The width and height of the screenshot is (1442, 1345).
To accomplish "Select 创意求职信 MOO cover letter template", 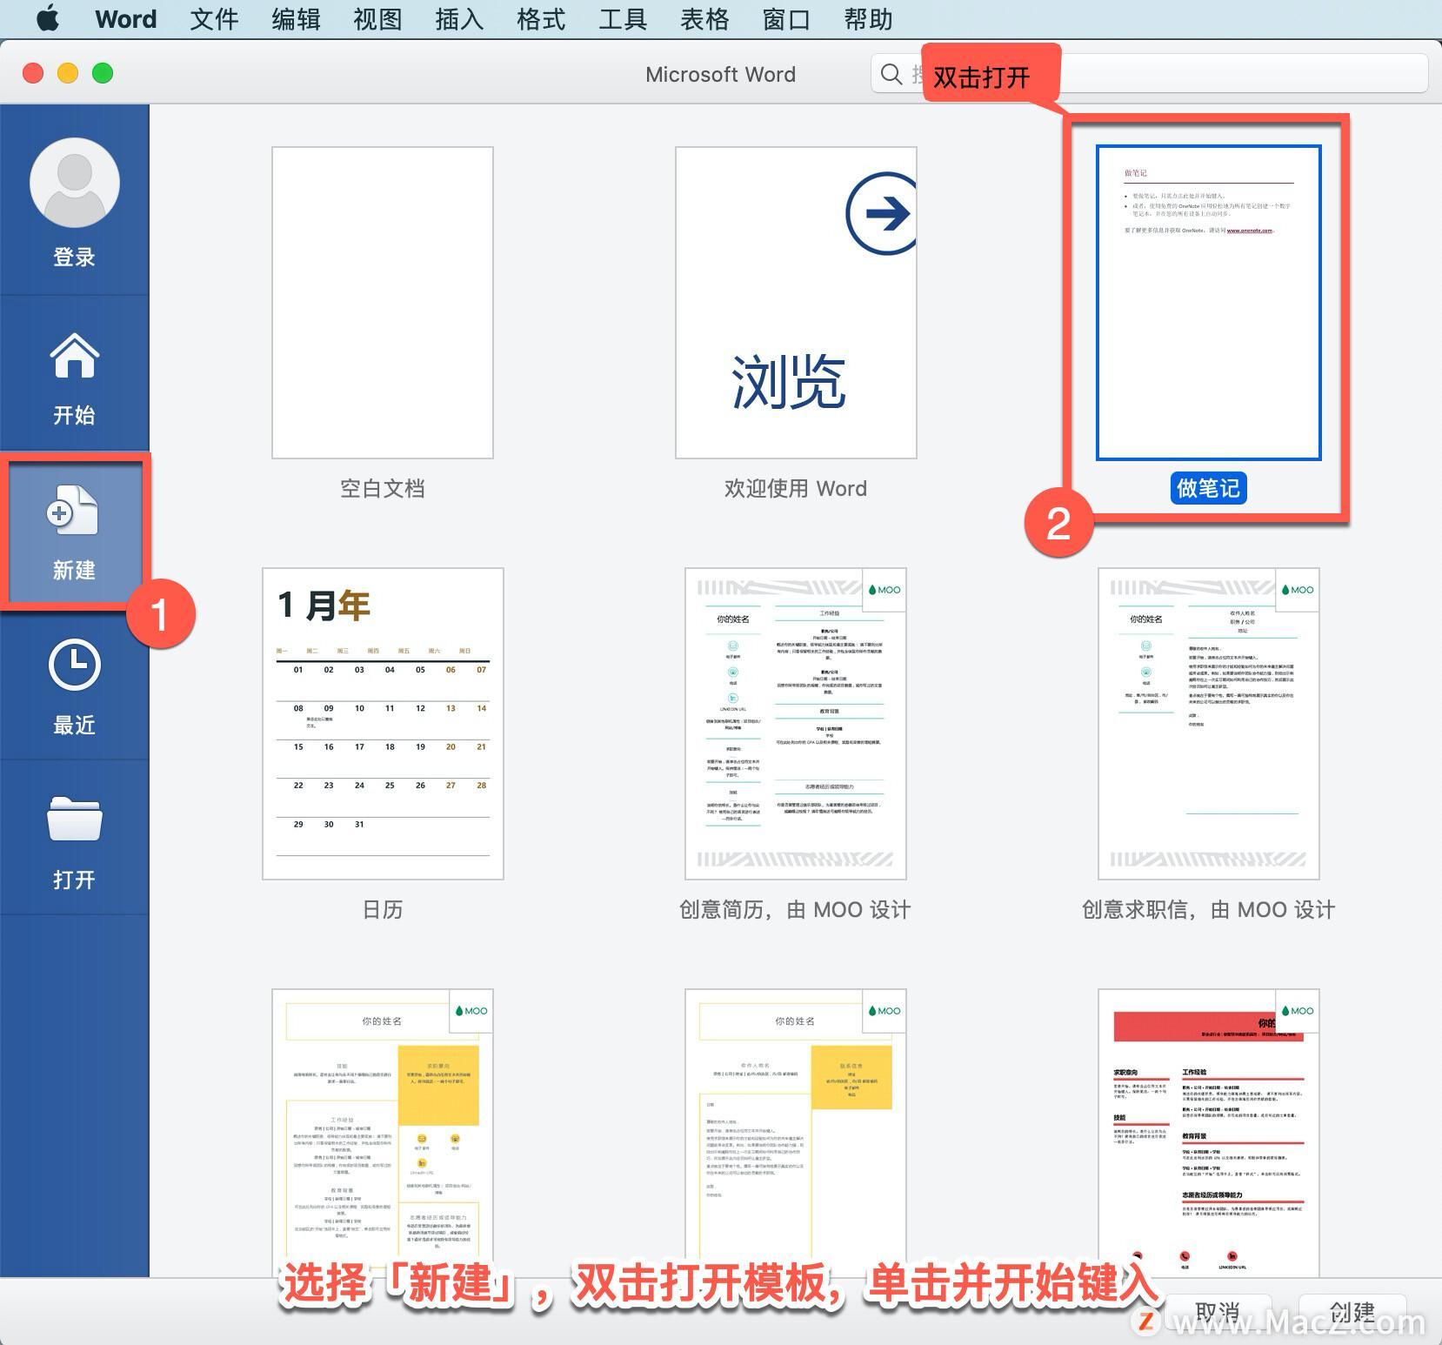I will tap(1209, 724).
